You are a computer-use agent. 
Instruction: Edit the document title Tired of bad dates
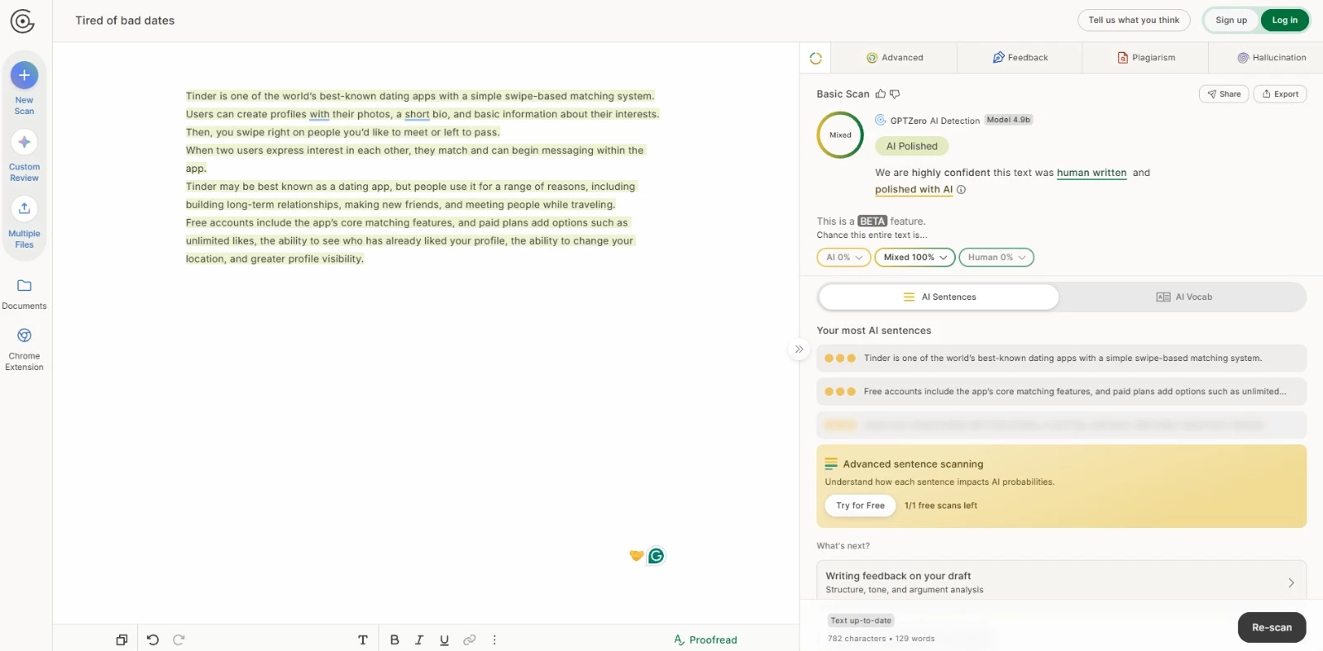(x=125, y=21)
